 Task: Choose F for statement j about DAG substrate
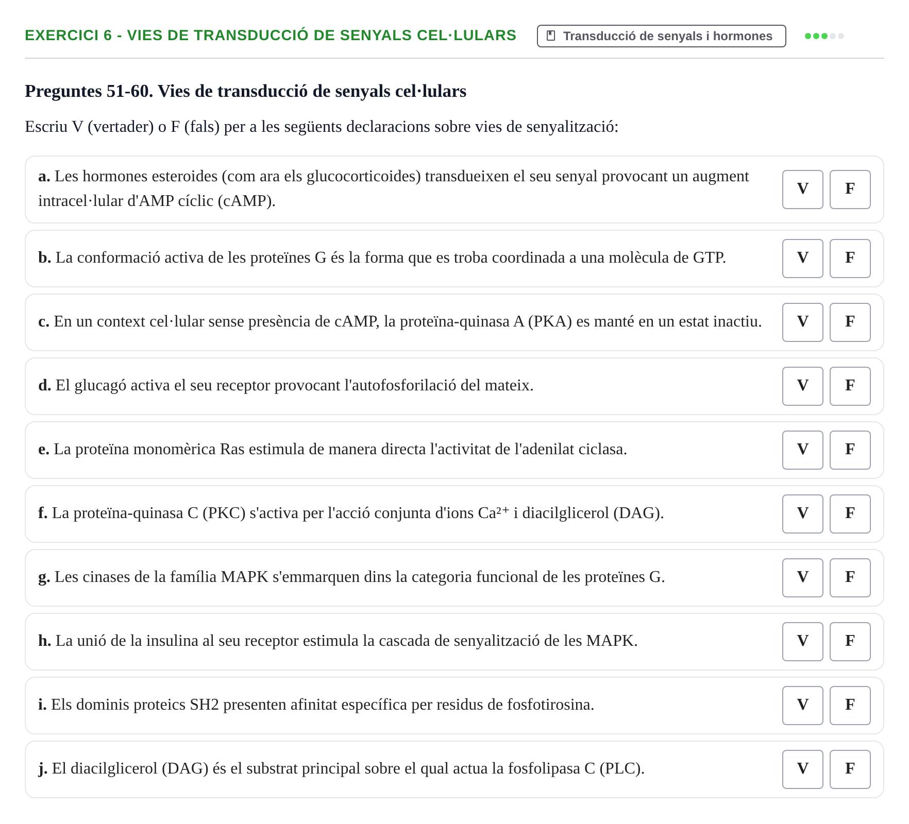850,769
